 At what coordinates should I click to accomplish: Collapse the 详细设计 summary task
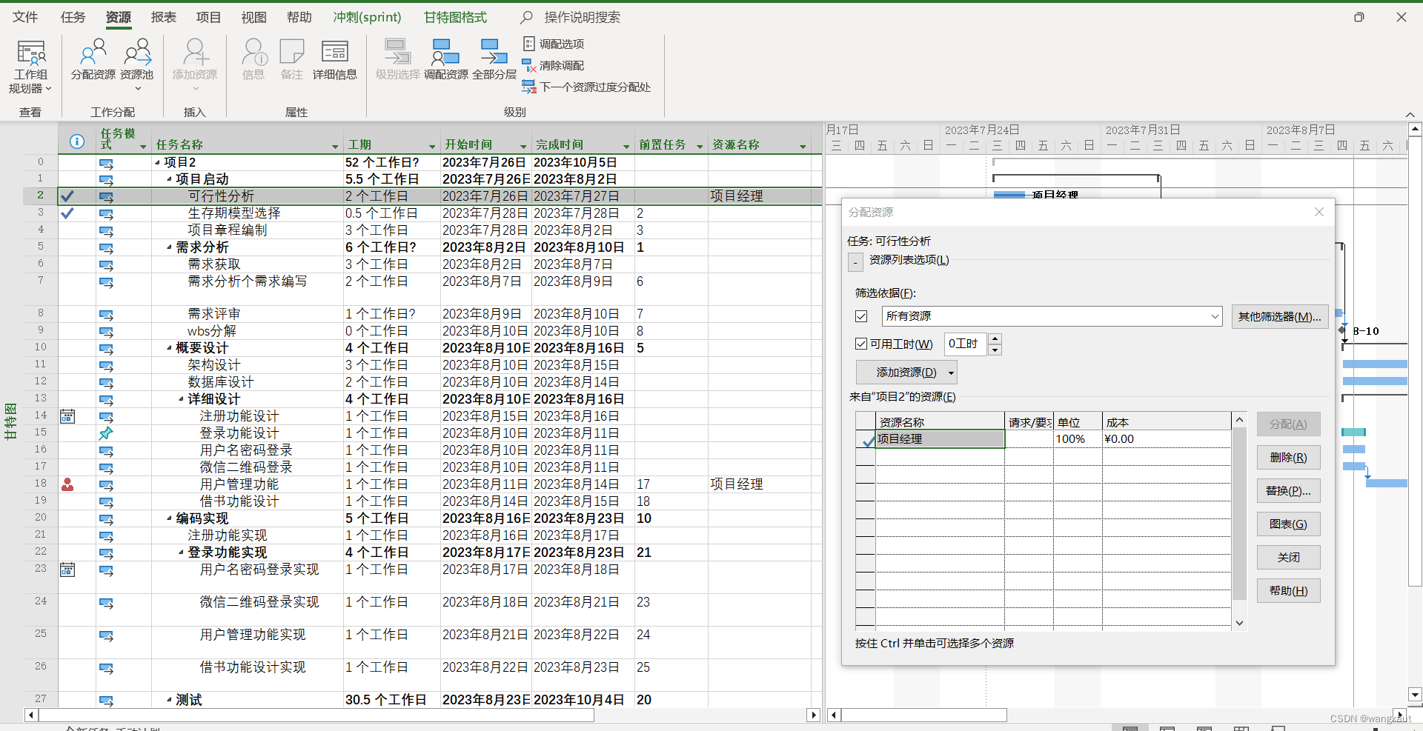coord(181,399)
